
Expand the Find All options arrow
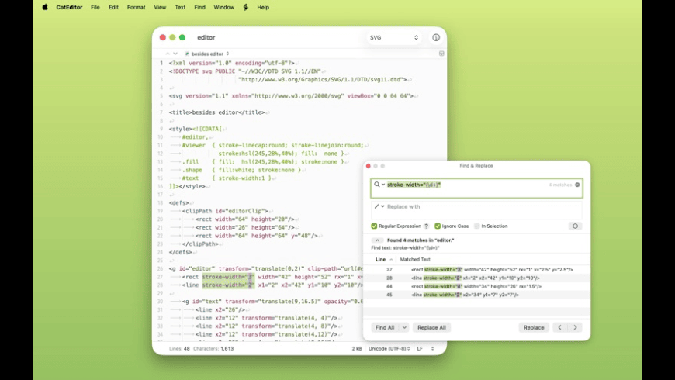coord(404,327)
